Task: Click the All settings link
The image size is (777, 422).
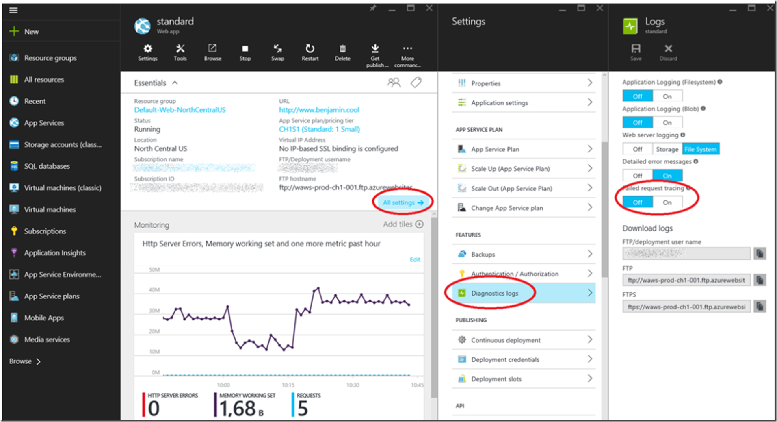Action: pos(403,202)
